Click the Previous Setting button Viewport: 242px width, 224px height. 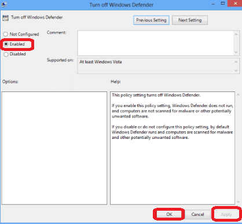click(x=151, y=20)
